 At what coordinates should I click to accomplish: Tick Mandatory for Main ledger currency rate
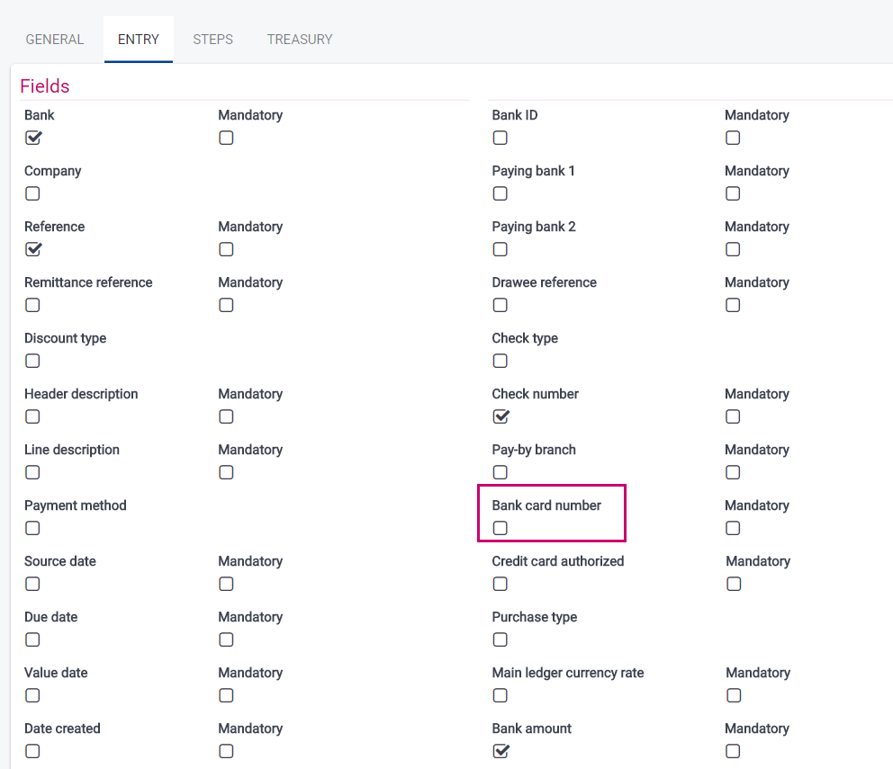tap(734, 695)
